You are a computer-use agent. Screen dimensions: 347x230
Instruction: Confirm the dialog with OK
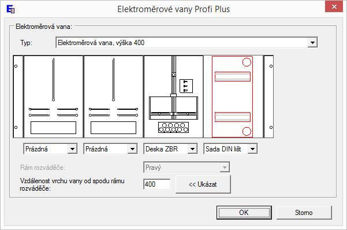[244, 213]
